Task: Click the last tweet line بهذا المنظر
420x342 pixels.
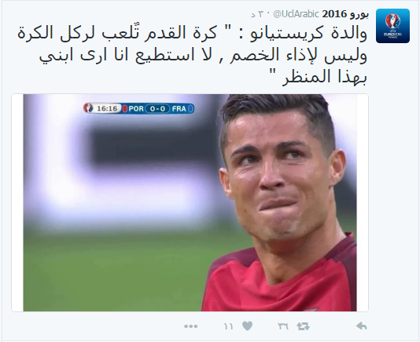Action: (325, 76)
